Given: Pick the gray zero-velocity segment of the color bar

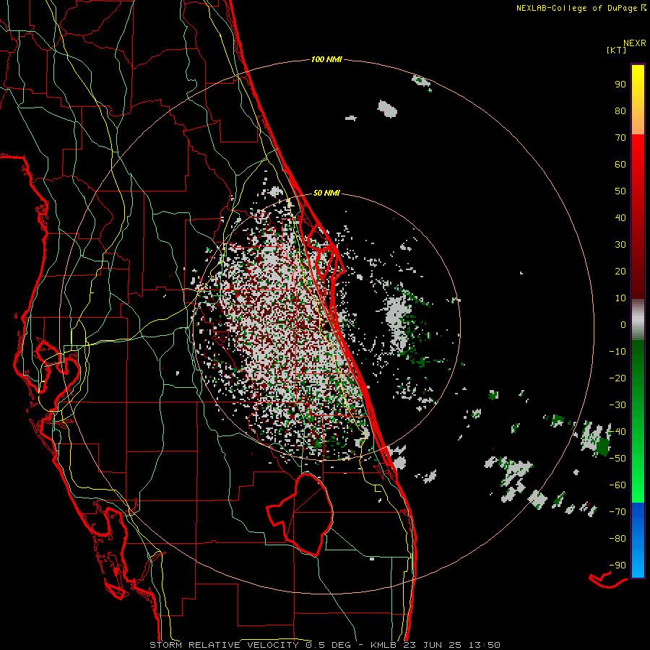Looking at the screenshot, I should click(x=638, y=320).
